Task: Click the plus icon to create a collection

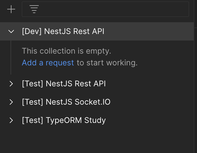Action: (x=11, y=9)
